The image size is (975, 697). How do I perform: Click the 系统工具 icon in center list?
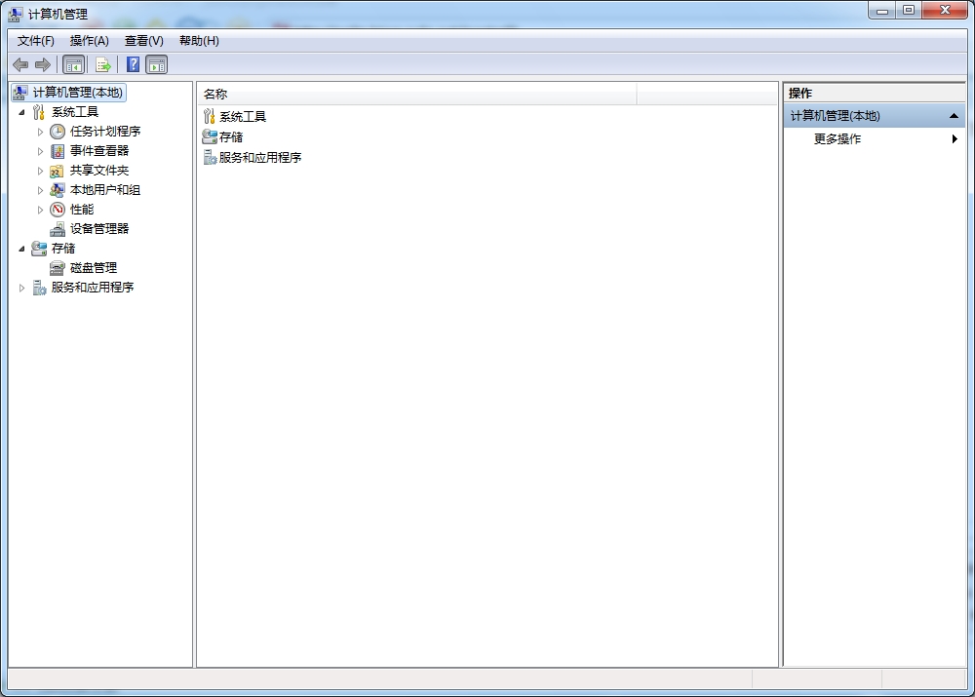pyautogui.click(x=210, y=116)
